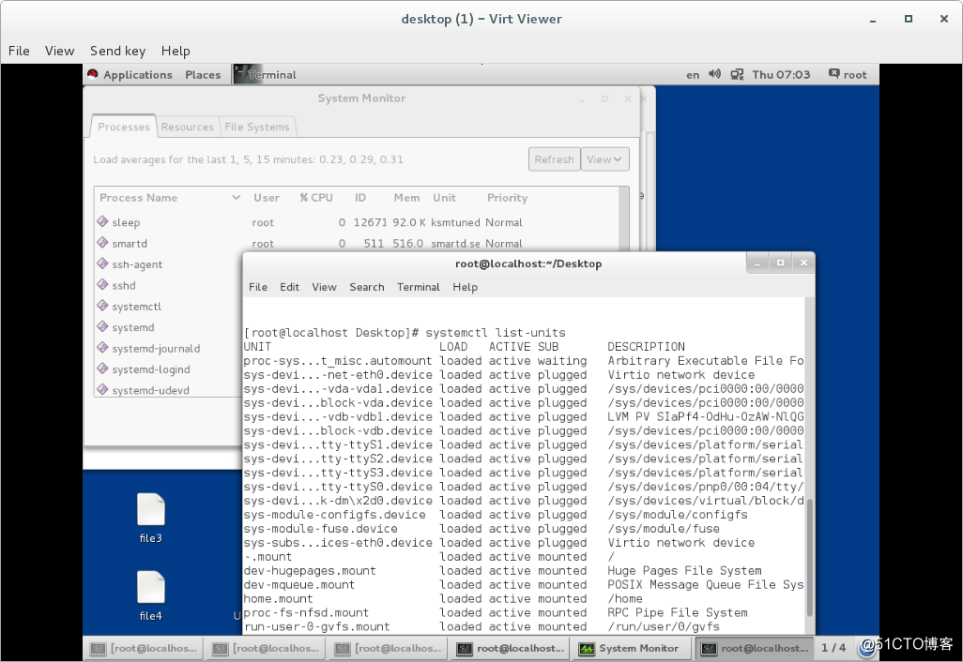Open the clock showing Thu 07:03
The width and height of the screenshot is (963, 662).
click(x=781, y=75)
